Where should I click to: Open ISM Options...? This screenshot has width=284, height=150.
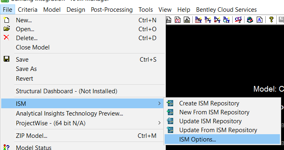pos(222,139)
